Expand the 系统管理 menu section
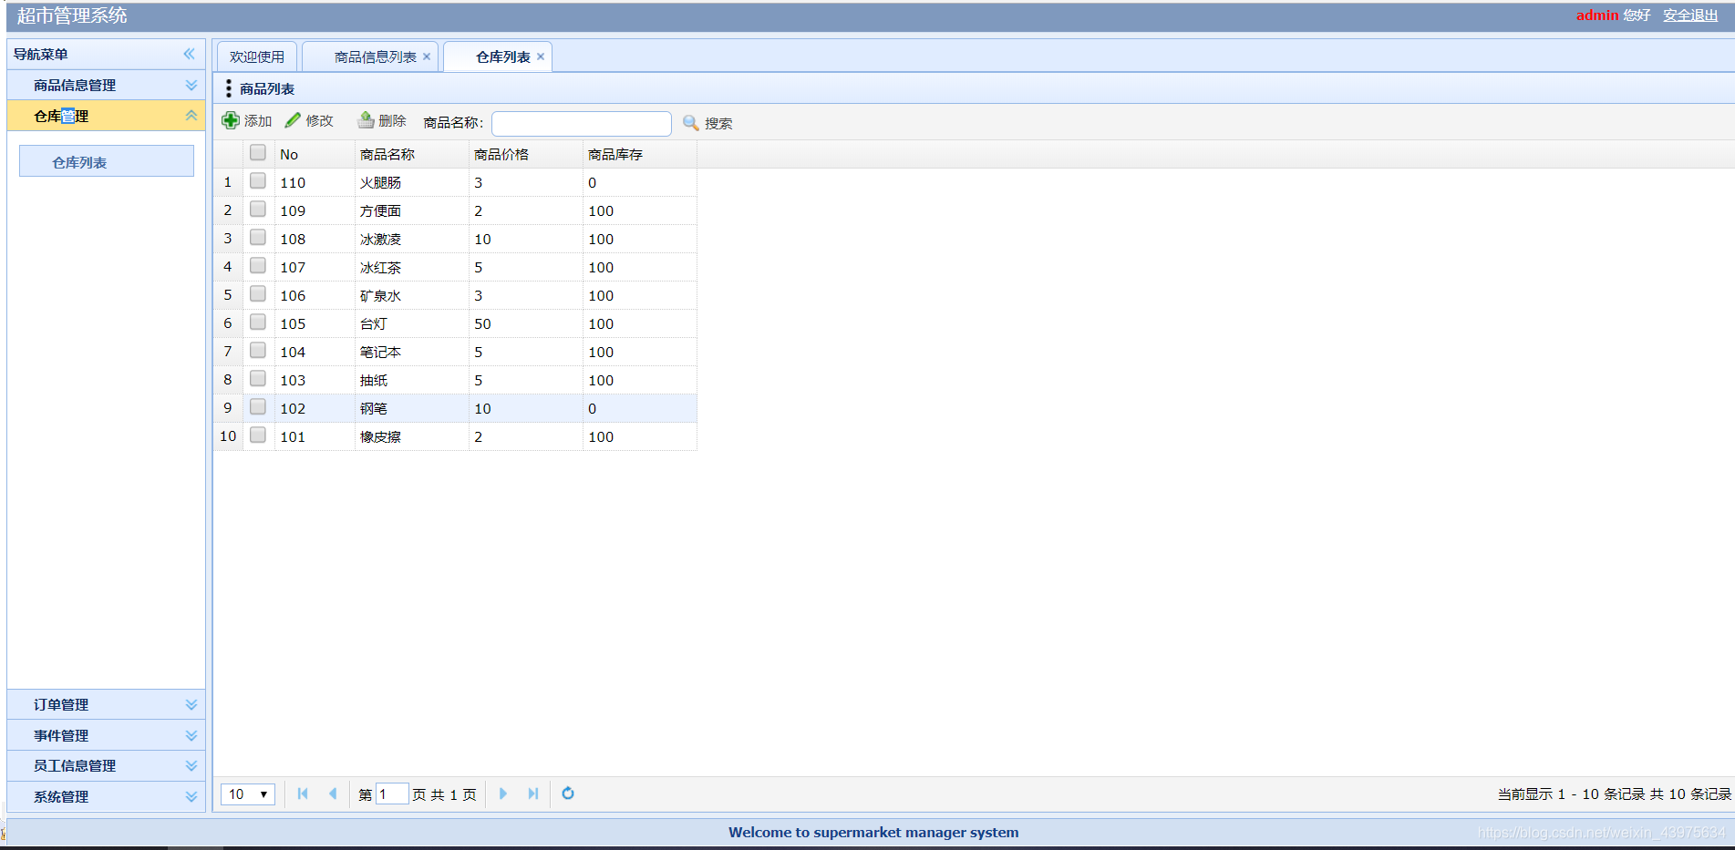 [191, 796]
